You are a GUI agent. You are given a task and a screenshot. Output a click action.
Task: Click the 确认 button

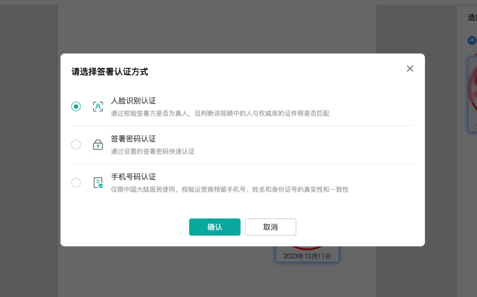click(214, 227)
